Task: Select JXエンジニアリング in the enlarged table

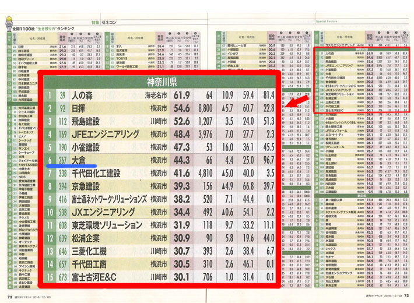Action: (103, 212)
